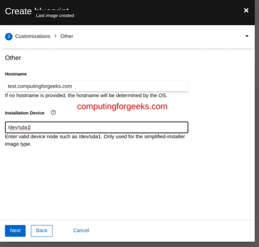Select the Customizations breadcrumb step

[33, 36]
